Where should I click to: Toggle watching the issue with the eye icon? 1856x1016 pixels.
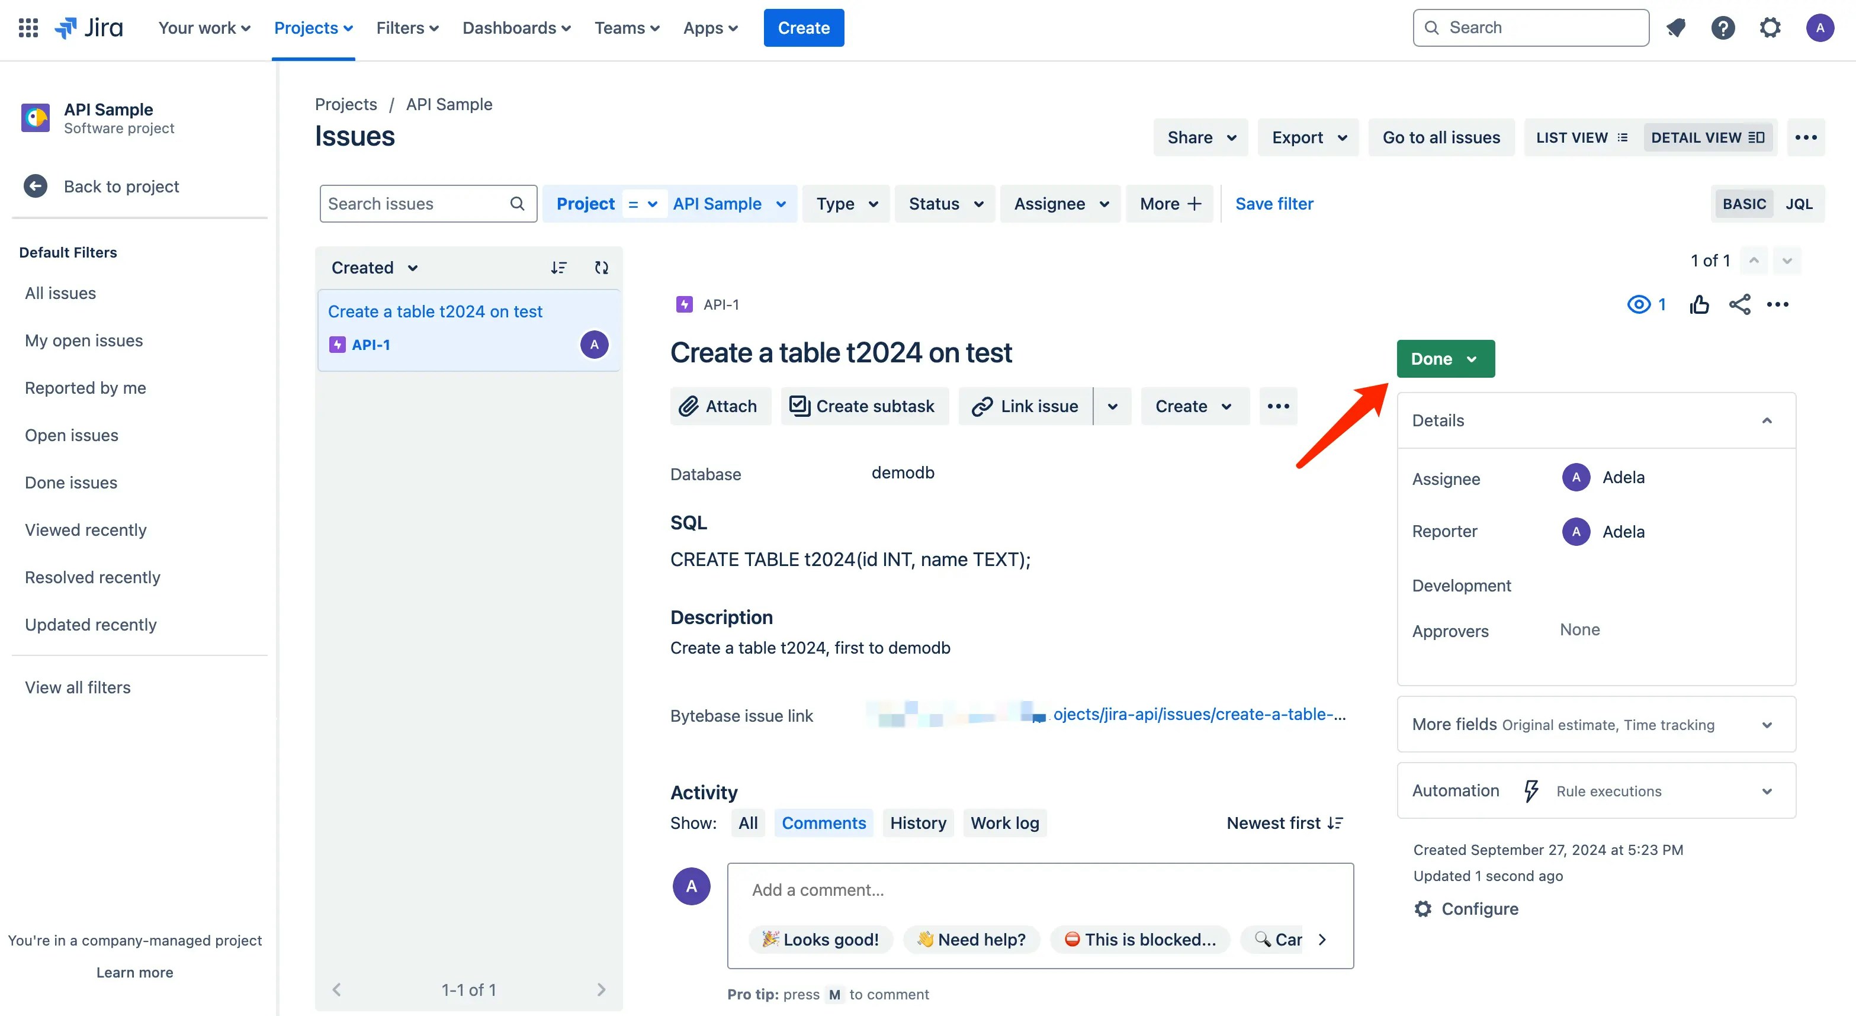coord(1639,304)
